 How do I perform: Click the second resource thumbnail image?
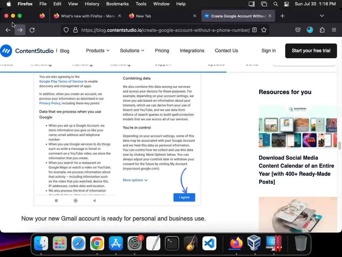tap(298, 215)
